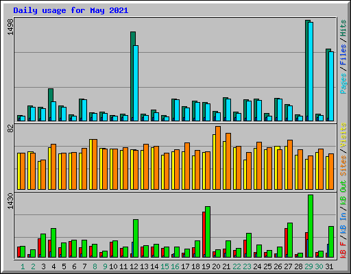Viewport: 351px width, 274px height.
Task: Click the day 31 green kB Out bar
Action: (x=331, y=242)
